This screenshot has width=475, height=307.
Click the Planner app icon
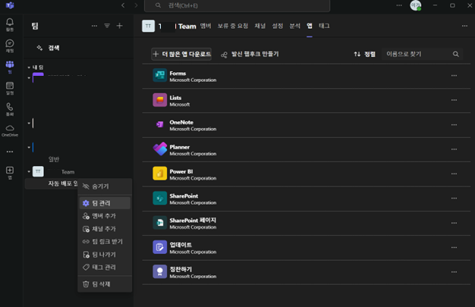coord(159,149)
